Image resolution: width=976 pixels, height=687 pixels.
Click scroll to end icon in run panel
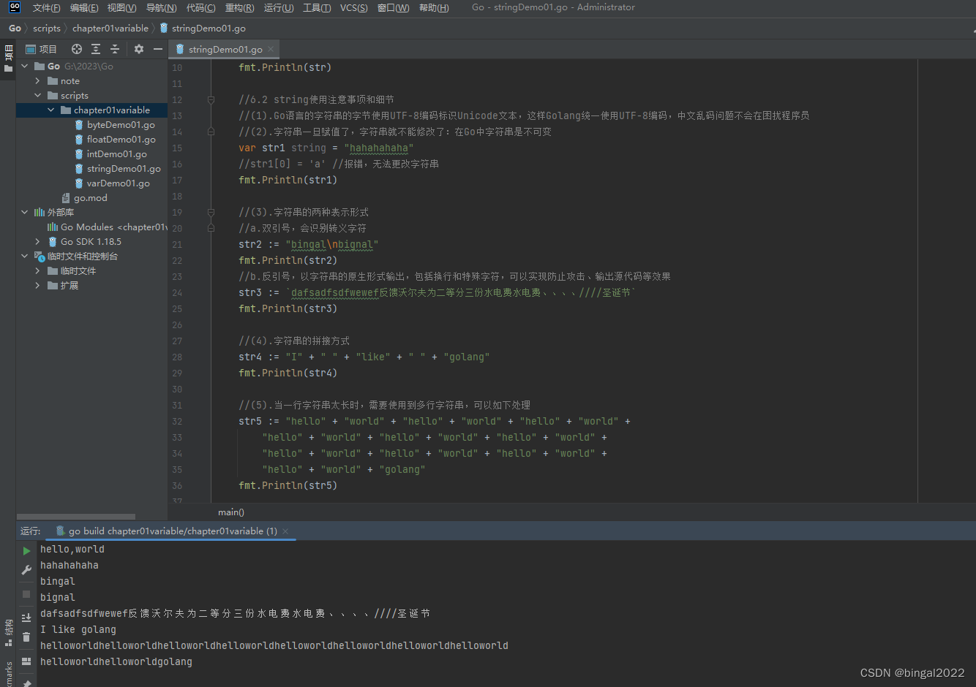[26, 618]
